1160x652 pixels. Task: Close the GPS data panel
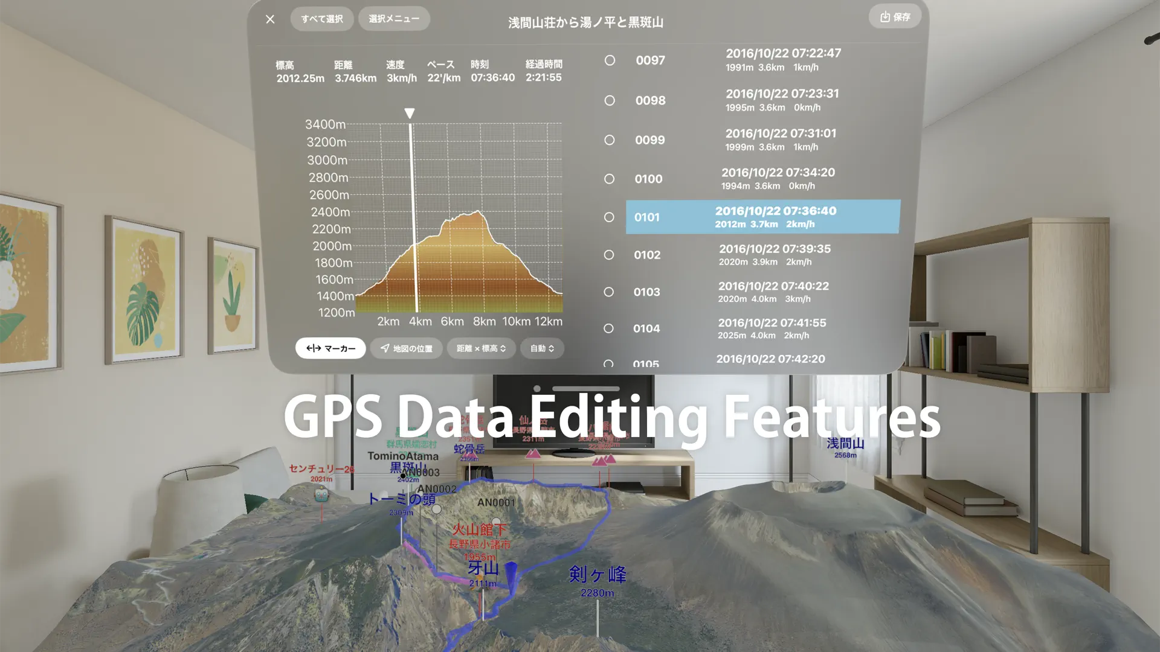pos(270,19)
